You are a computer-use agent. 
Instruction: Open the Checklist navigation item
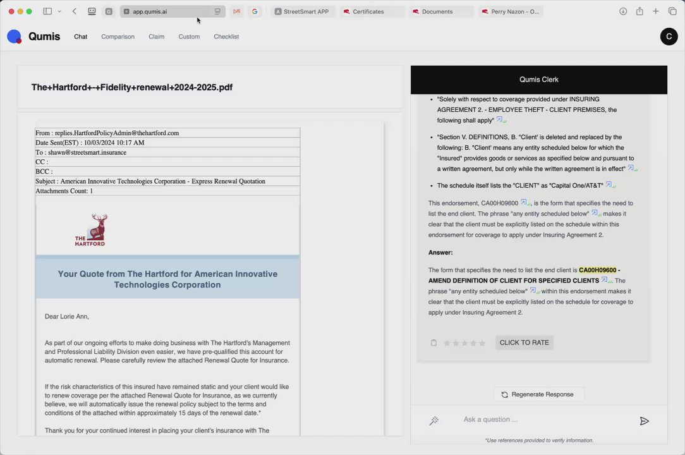[226, 37]
